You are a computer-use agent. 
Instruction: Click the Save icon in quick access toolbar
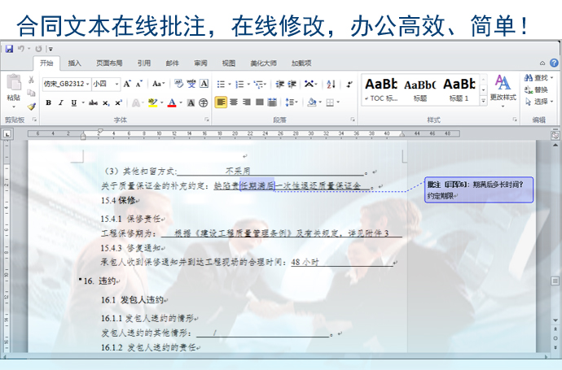[x=9, y=49]
